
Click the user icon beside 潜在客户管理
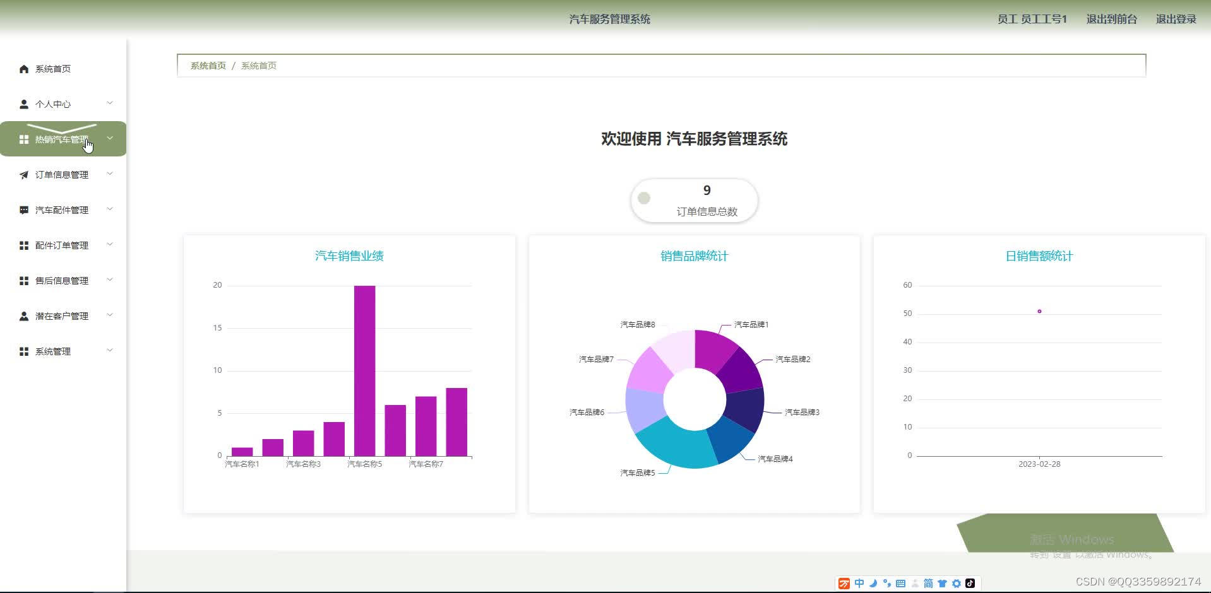point(24,316)
